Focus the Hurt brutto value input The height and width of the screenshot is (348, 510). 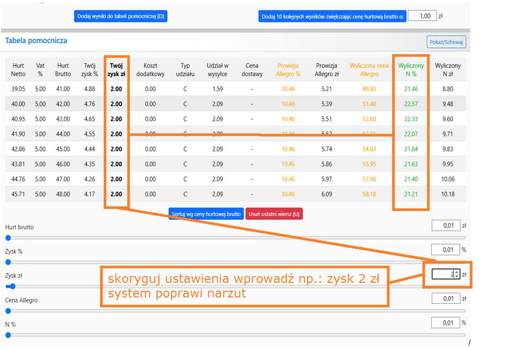pyautogui.click(x=445, y=226)
